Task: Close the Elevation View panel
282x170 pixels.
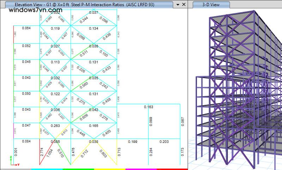Action: tap(184, 5)
